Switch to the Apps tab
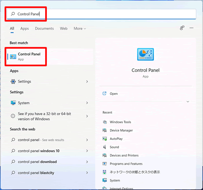 [x=24, y=28]
